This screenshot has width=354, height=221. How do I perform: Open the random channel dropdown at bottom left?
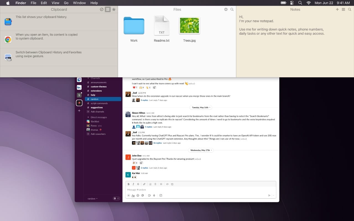coord(92,198)
